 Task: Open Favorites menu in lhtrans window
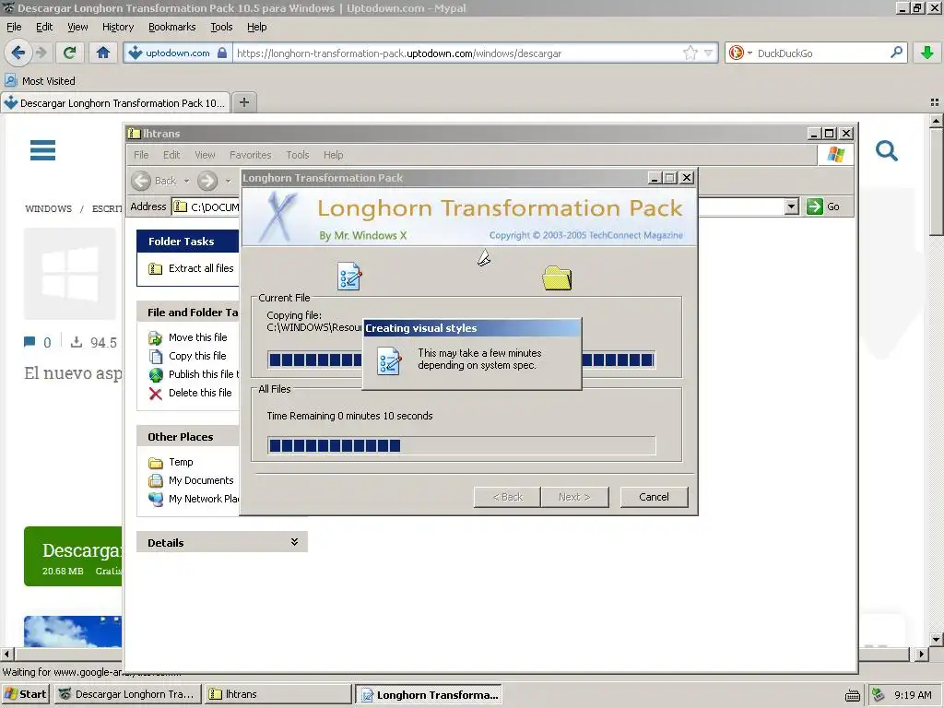[x=251, y=155]
